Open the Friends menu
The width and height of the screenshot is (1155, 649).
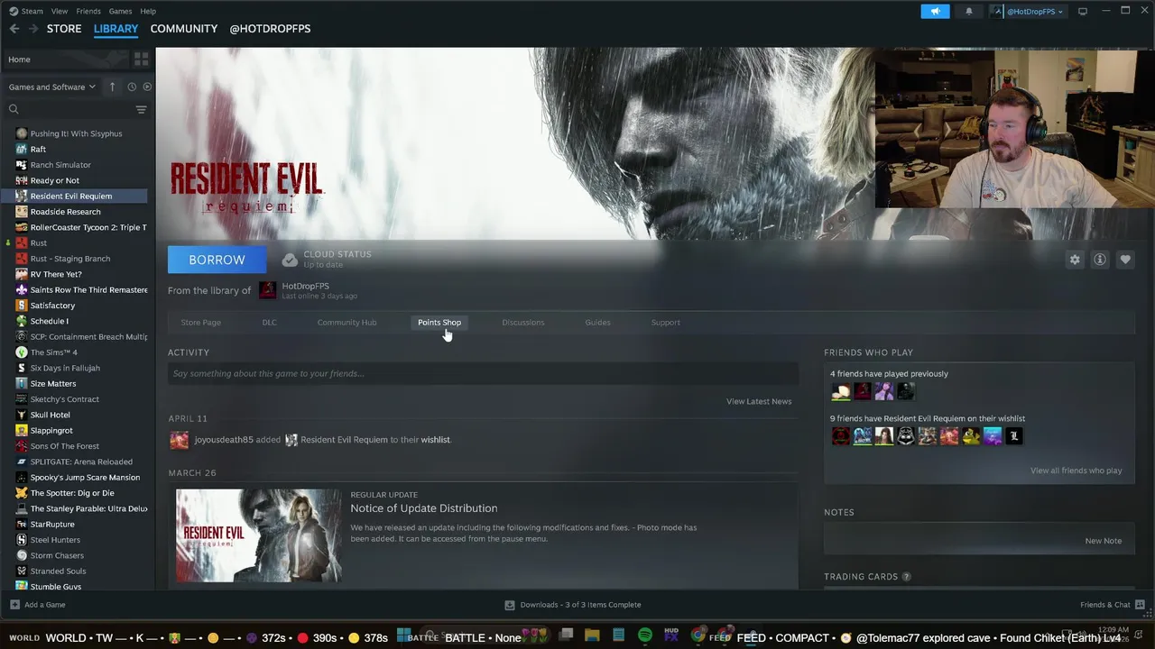(88, 11)
